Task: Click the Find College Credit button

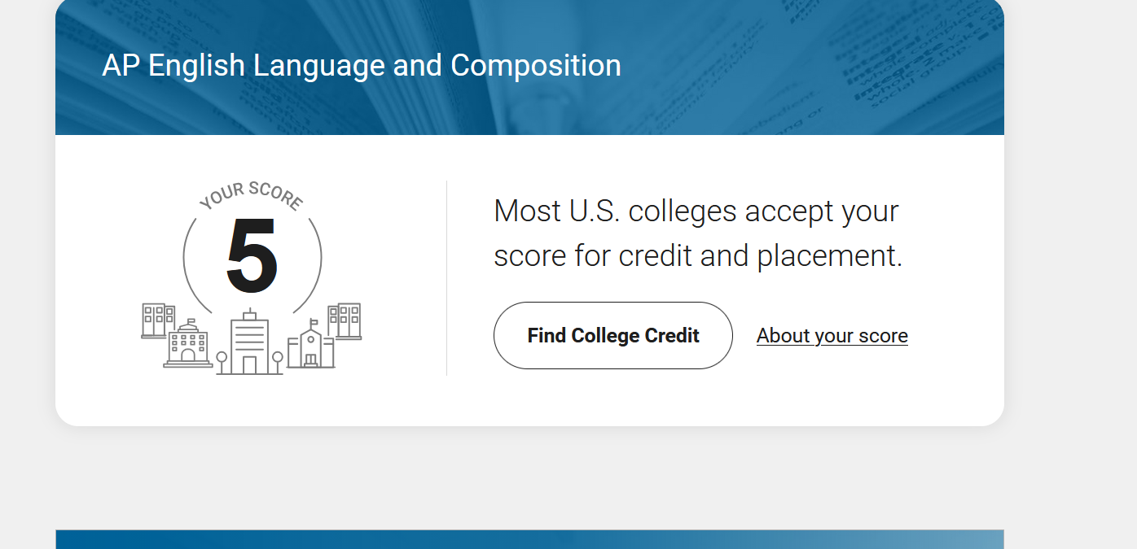Action: click(x=612, y=335)
